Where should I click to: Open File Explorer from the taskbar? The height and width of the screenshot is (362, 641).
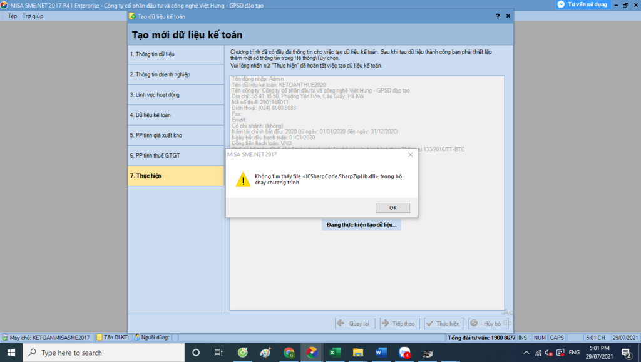tap(358, 353)
